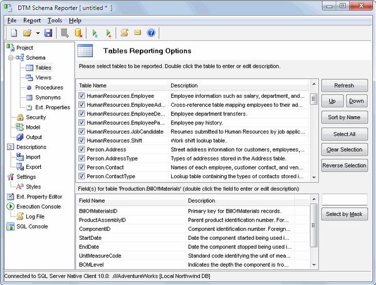Open Import under Descriptions
376x285 pixels.
[x=33, y=157]
